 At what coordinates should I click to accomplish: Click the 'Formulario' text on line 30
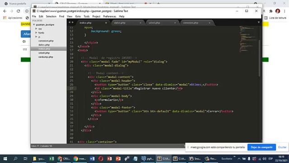click(x=108, y=100)
